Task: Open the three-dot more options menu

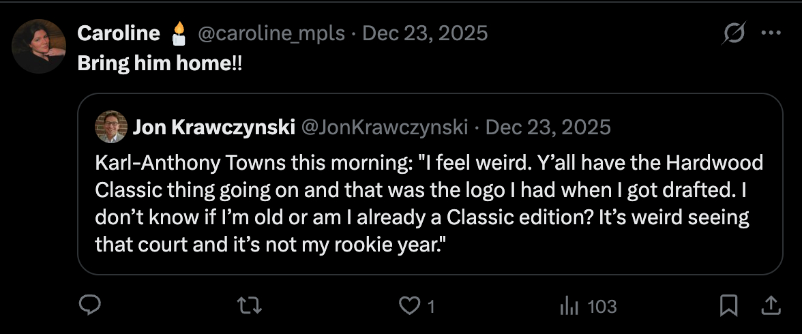Action: [771, 33]
